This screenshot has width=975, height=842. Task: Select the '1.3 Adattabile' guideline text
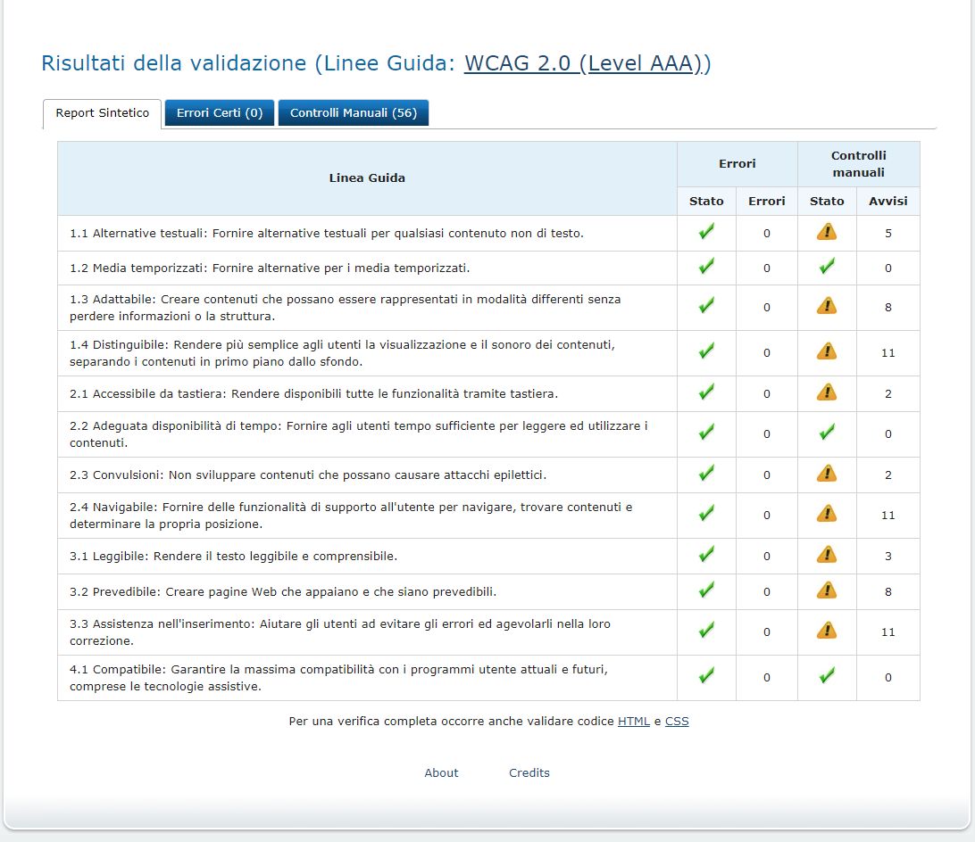346,308
